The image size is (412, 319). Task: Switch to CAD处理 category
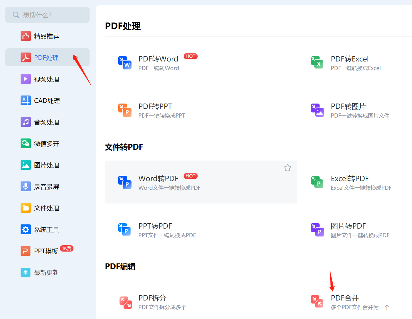click(47, 101)
